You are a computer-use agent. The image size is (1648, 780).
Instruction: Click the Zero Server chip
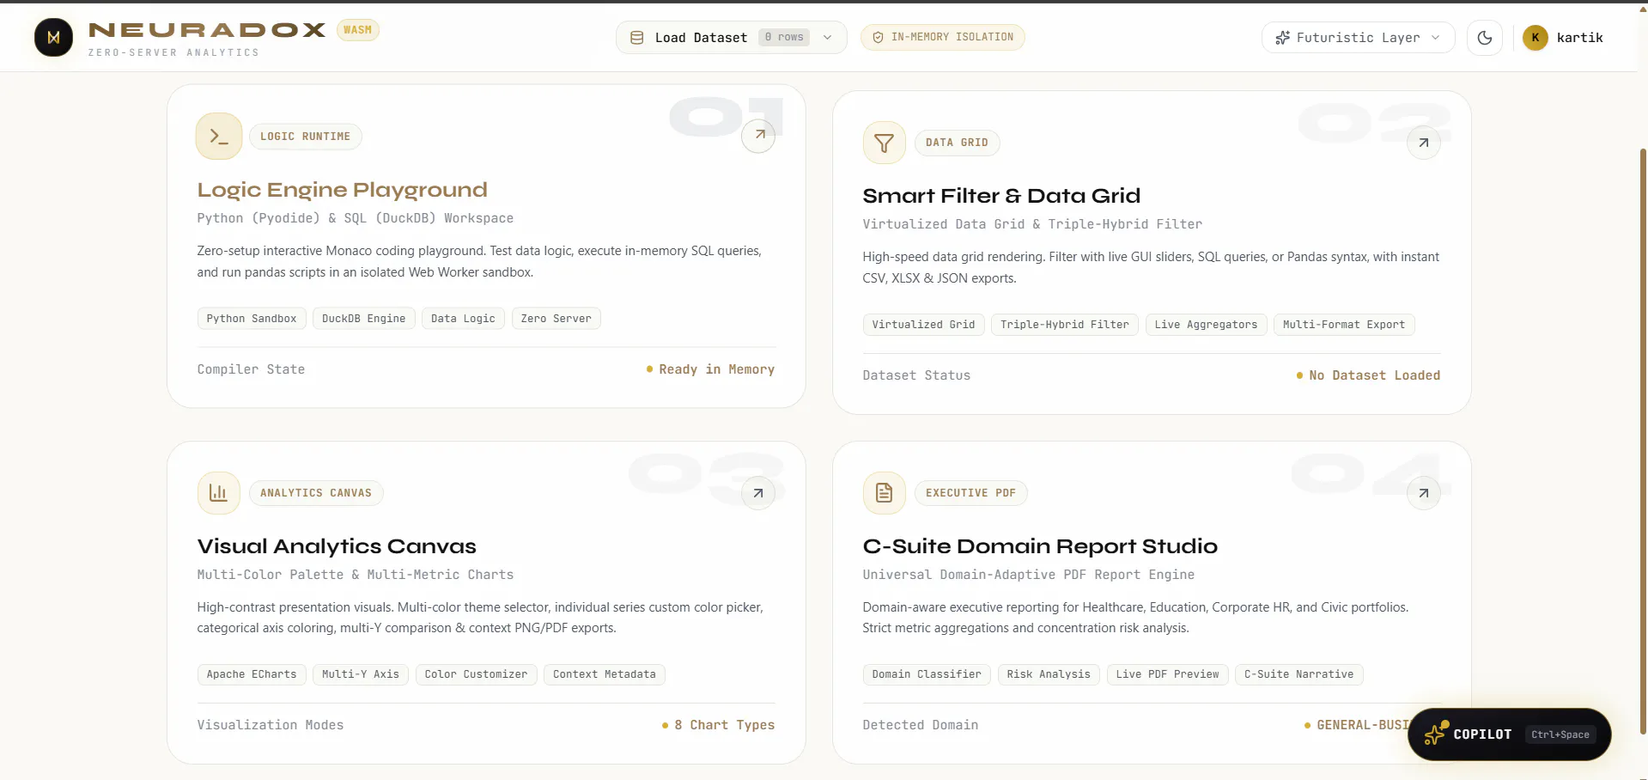(x=556, y=319)
